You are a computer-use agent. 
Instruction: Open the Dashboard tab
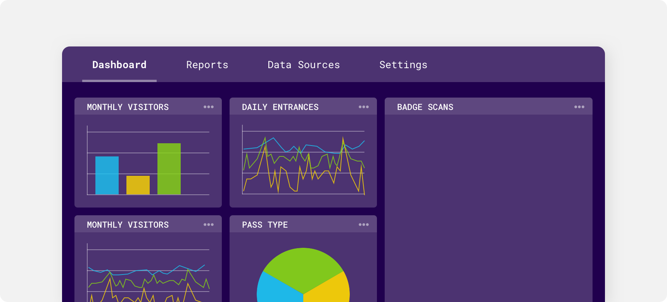119,65
